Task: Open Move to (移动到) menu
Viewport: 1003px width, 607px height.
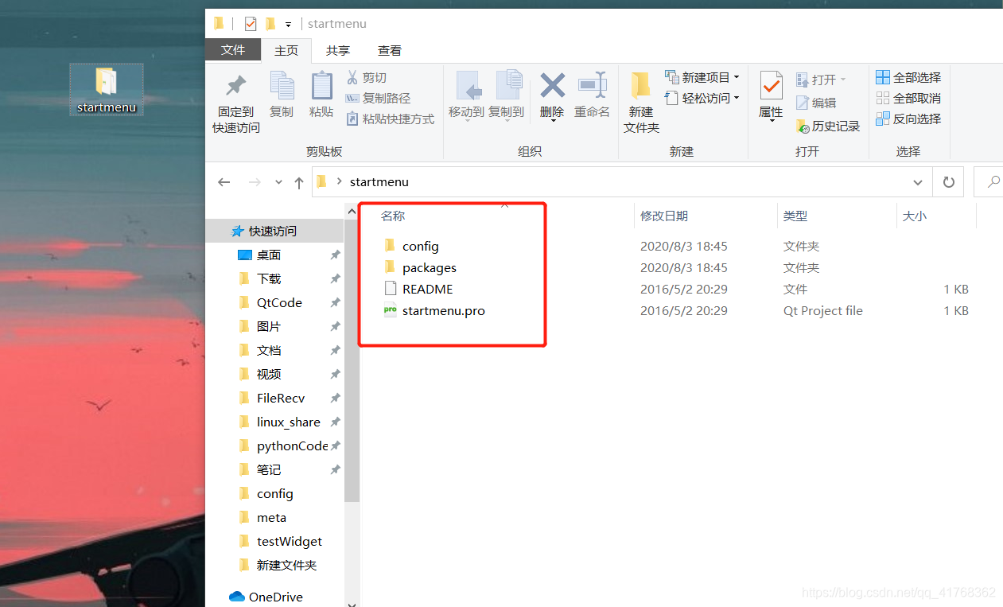Action: click(x=466, y=95)
